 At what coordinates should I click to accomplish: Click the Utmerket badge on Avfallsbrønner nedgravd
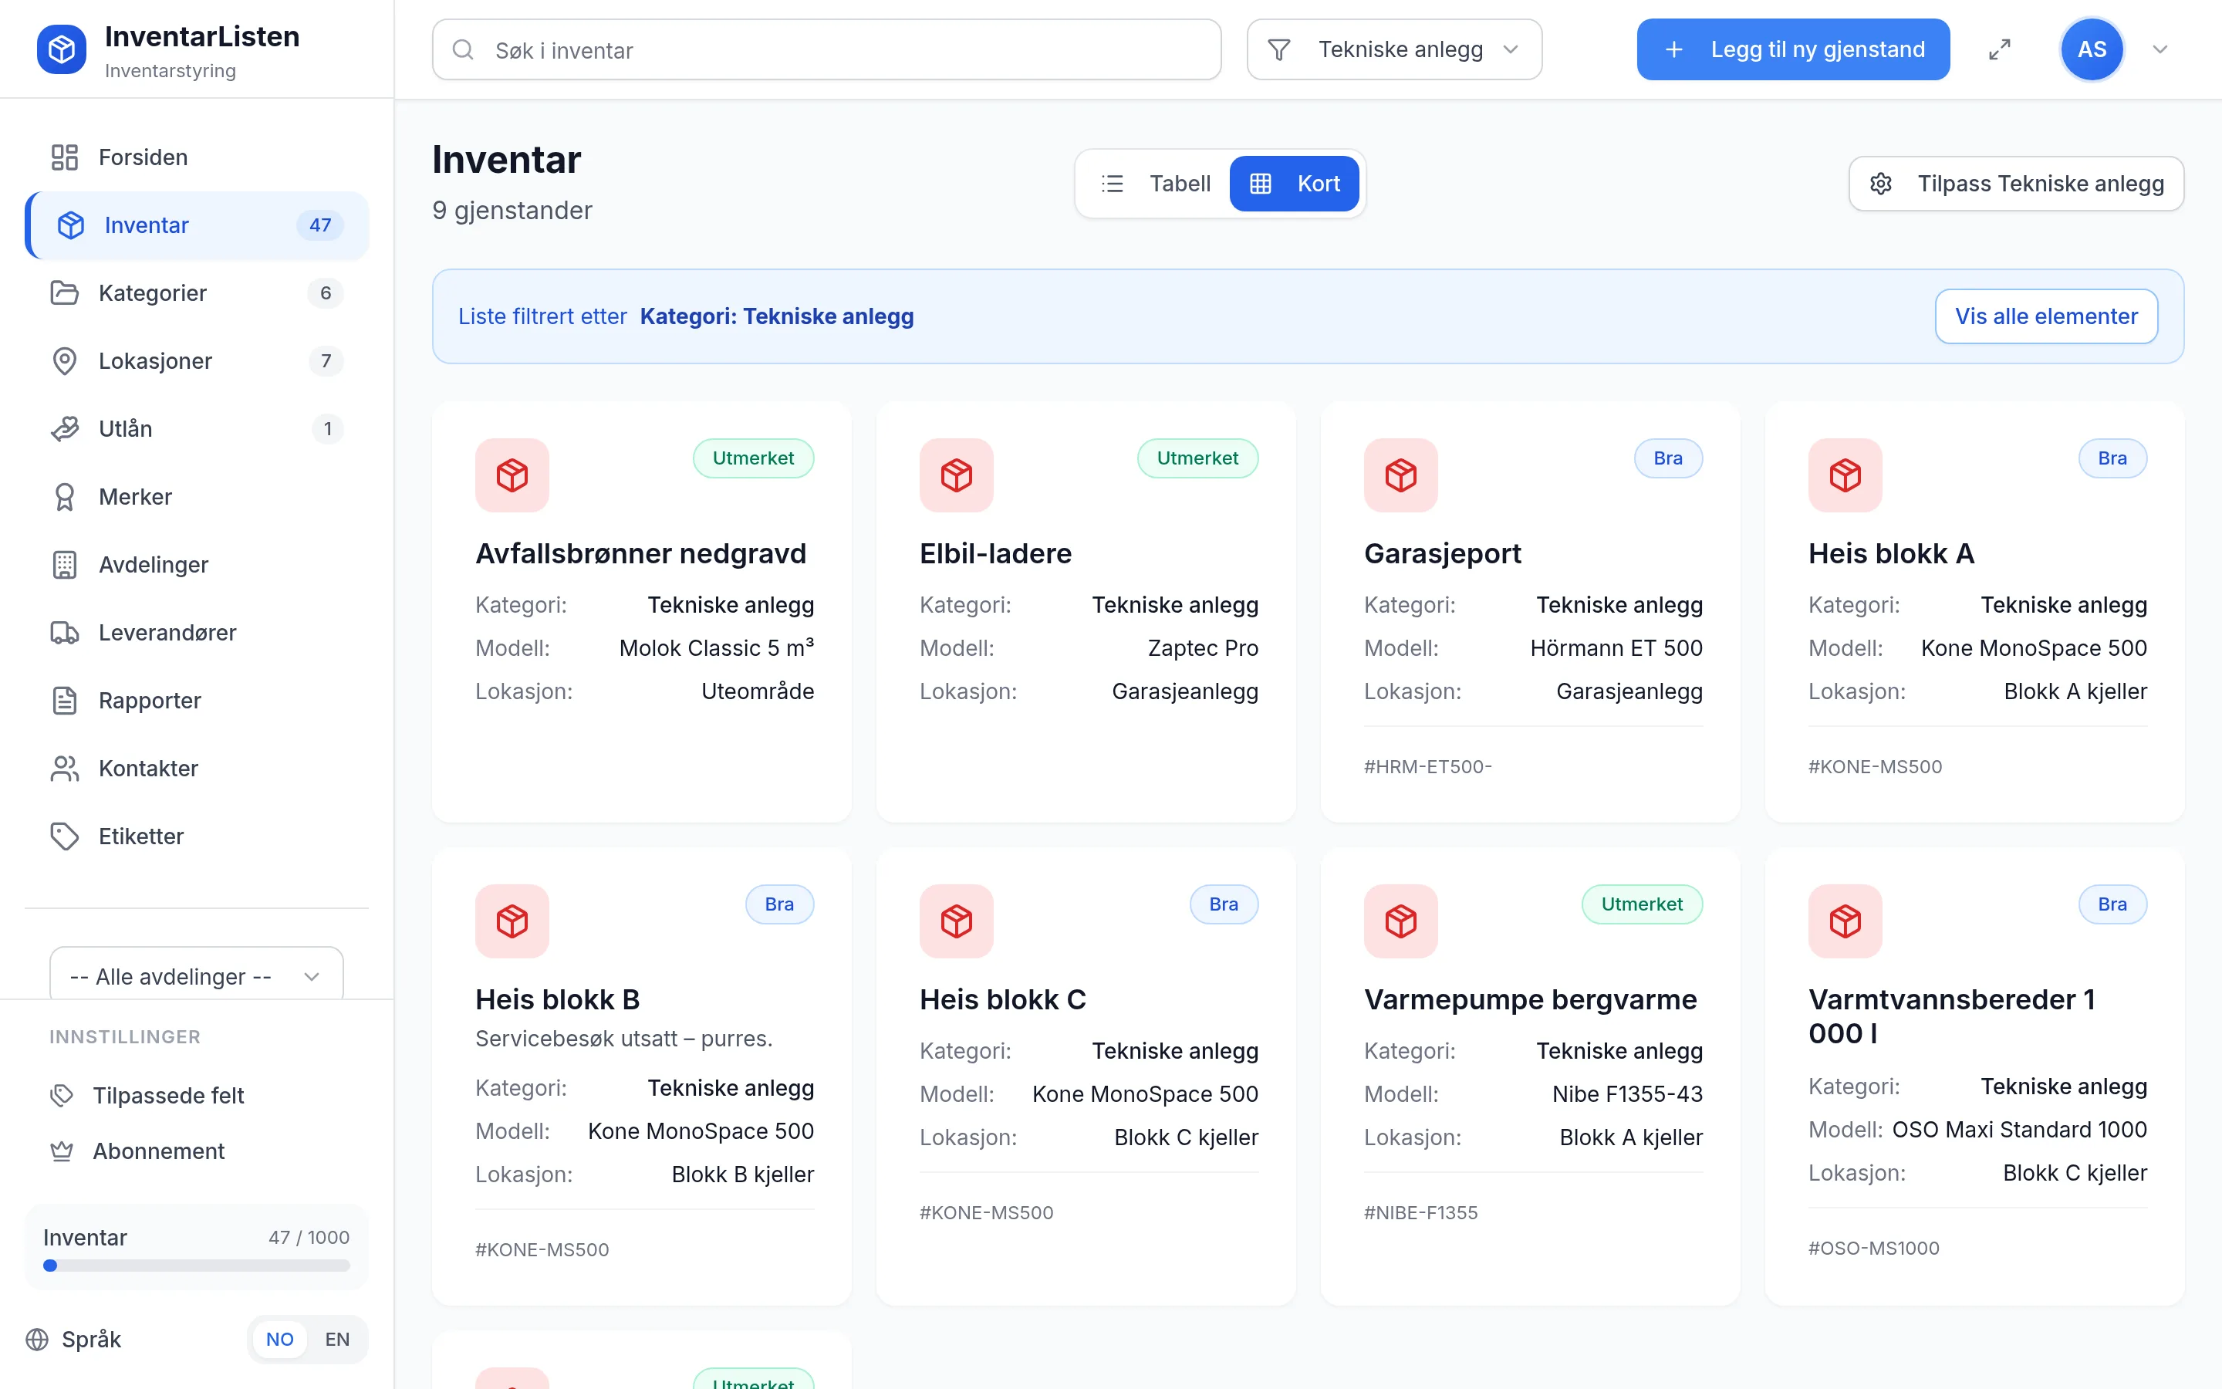tap(753, 458)
